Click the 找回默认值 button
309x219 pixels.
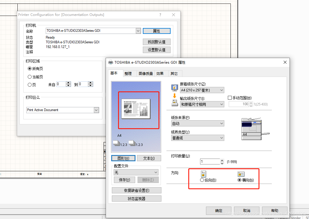157,42
